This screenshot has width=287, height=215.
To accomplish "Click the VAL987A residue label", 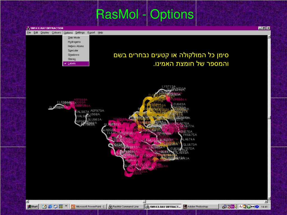I will 82,112.
